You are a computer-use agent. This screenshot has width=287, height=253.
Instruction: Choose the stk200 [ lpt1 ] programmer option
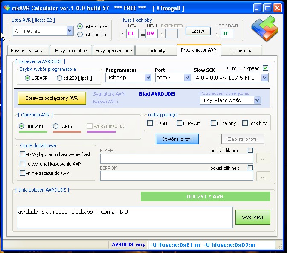(59, 78)
